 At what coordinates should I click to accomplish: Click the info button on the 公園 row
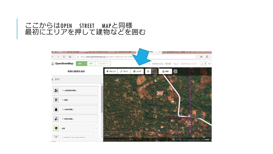tap(96, 128)
